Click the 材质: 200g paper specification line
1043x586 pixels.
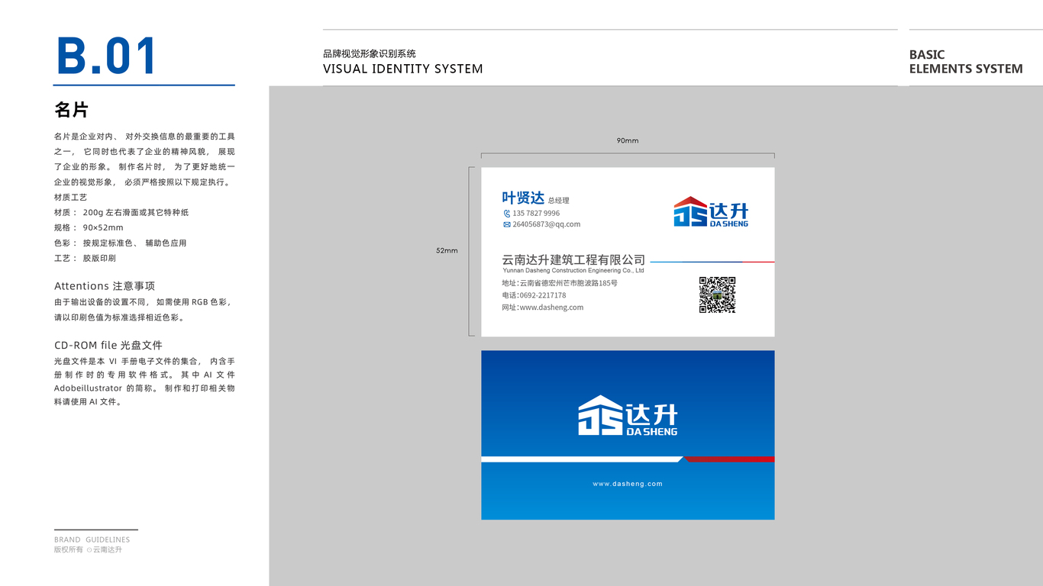(121, 212)
